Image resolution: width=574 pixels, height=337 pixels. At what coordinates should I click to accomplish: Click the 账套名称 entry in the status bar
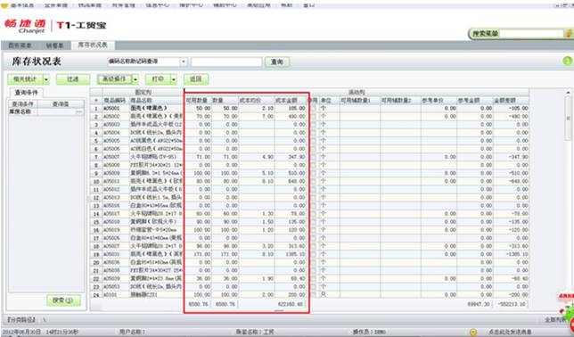click(255, 333)
